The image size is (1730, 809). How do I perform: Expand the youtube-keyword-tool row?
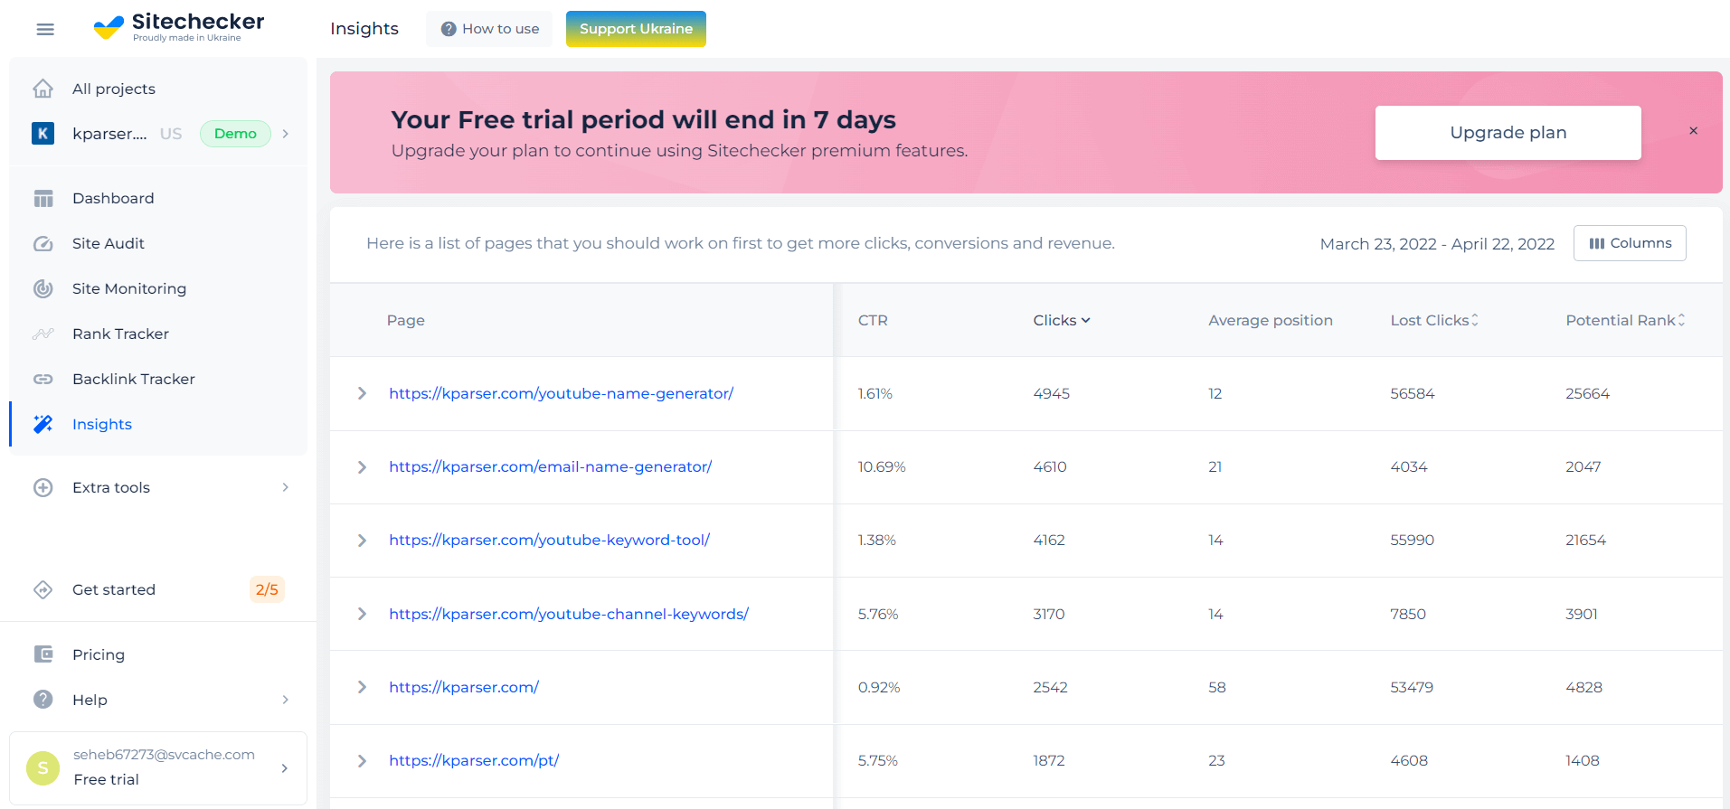362,541
